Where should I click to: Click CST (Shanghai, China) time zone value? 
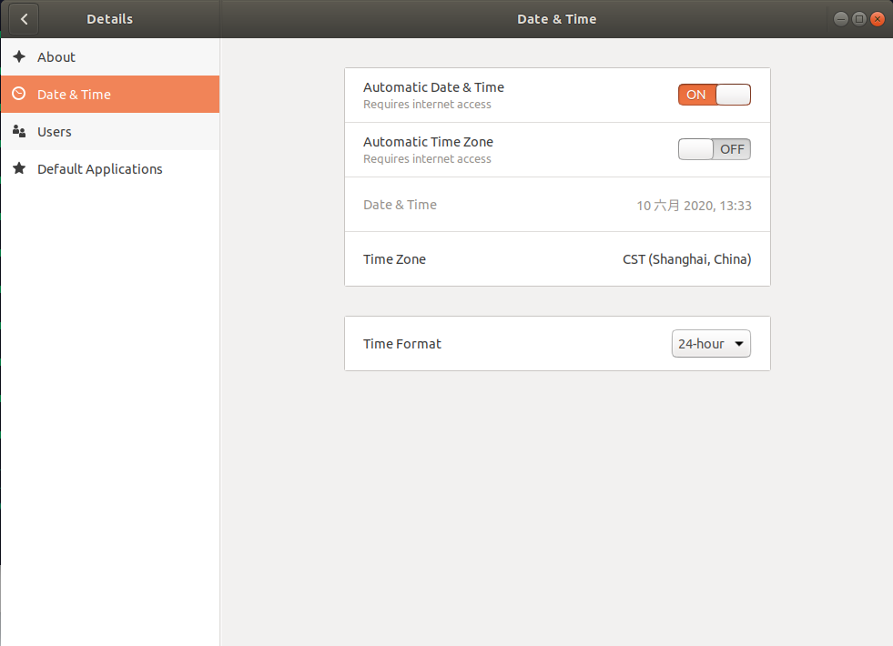tap(687, 259)
